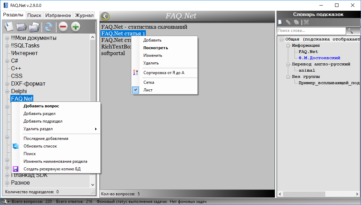Select Ф.М.Достоевский in dictionary tree
361x205 pixels.
[319, 58]
